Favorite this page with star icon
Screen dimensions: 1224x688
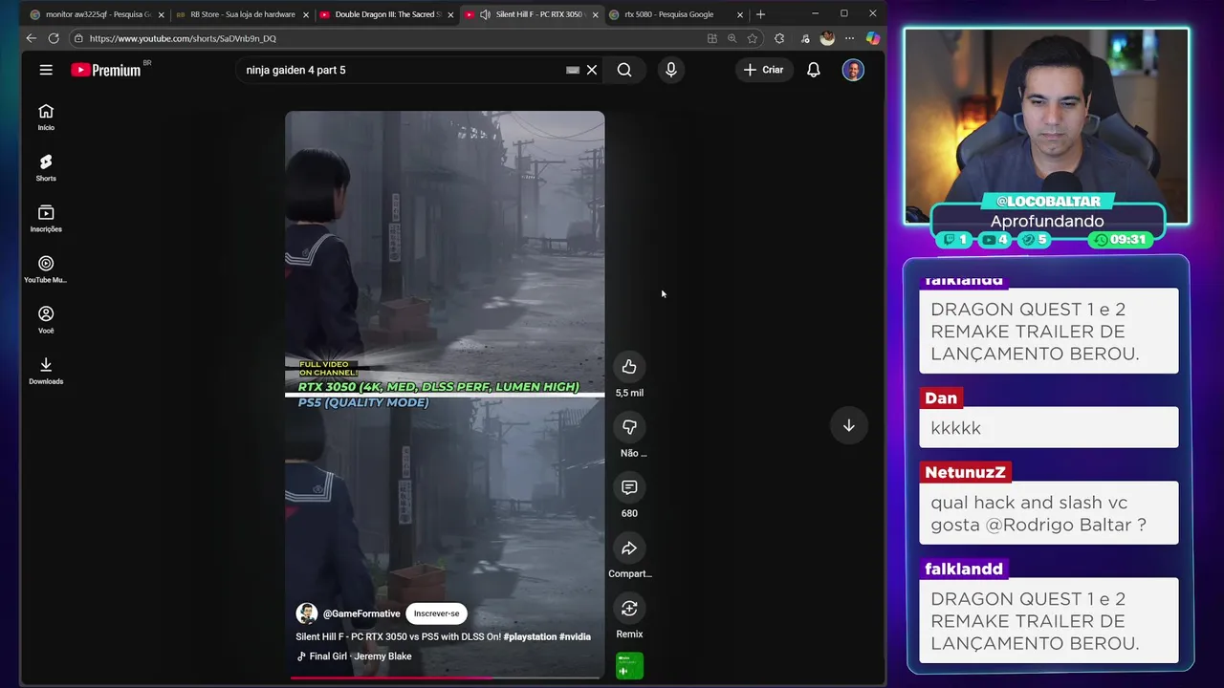pyautogui.click(x=753, y=38)
